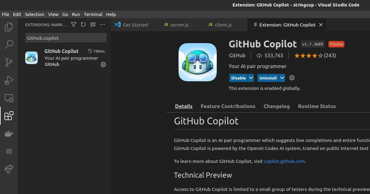Click the 'This extension is enabled globally' text
The image size is (370, 194).
(265, 88)
